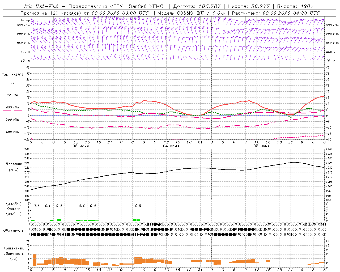Click the date label 03 июня

tap(81, 146)
